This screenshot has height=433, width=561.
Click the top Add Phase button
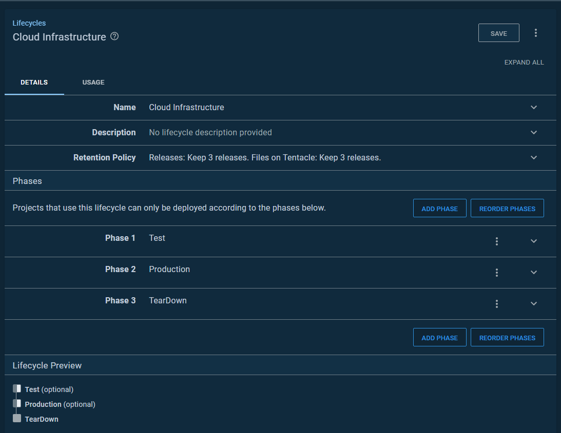pos(439,209)
